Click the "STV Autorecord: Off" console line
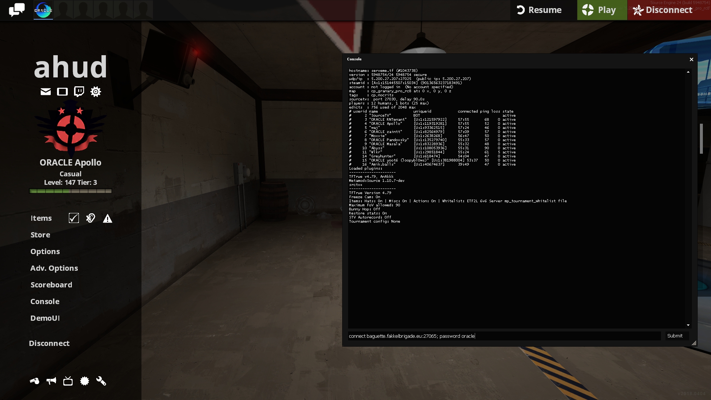711x400 pixels. pyautogui.click(x=370, y=217)
